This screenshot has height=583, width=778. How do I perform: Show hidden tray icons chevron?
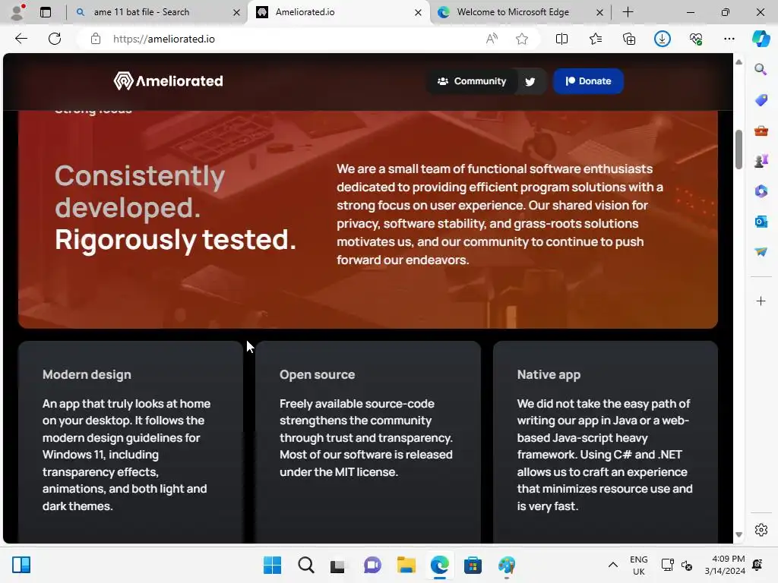coord(613,565)
